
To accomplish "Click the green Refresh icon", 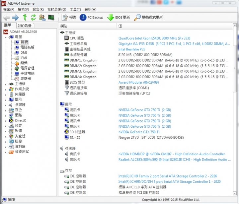I will click(33, 17).
